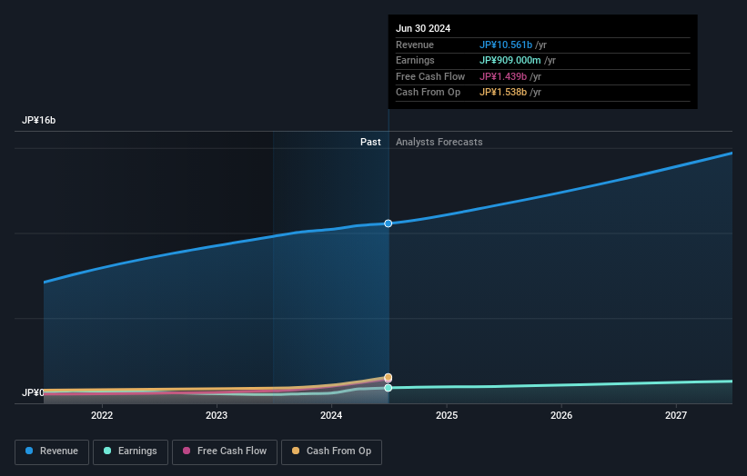747x476 pixels.
Task: Click the Cash From Op label in tooltip
Action: point(428,93)
